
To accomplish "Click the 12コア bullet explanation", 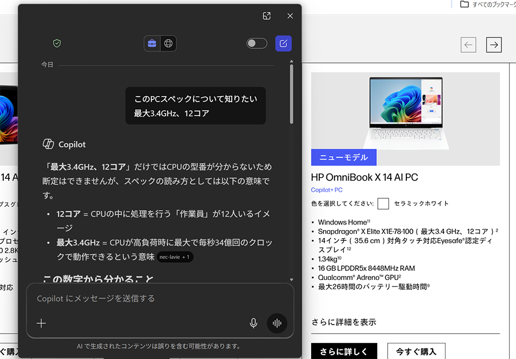I will (163, 221).
